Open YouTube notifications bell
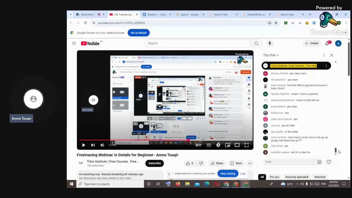This screenshot has width=352, height=198. 327,43
